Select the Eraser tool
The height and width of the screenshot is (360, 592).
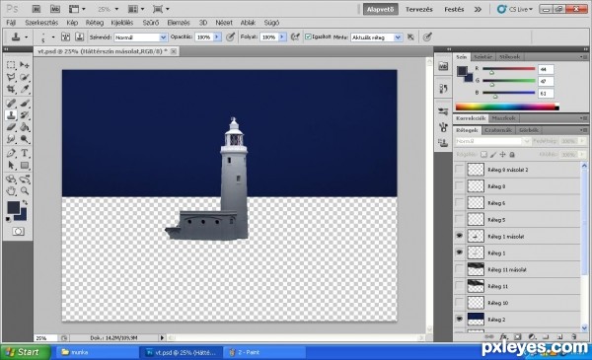tap(11, 127)
